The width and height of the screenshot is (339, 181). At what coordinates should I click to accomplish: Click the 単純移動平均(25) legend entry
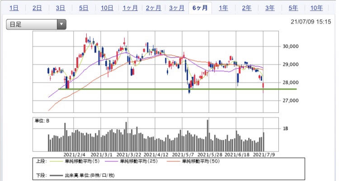click(x=131, y=161)
